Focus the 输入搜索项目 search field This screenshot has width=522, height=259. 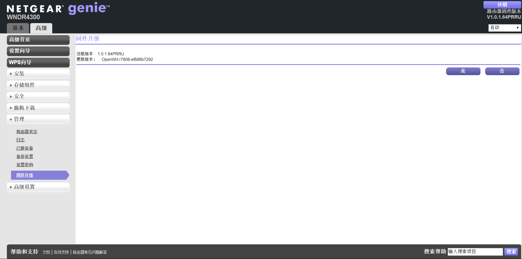tap(475, 252)
